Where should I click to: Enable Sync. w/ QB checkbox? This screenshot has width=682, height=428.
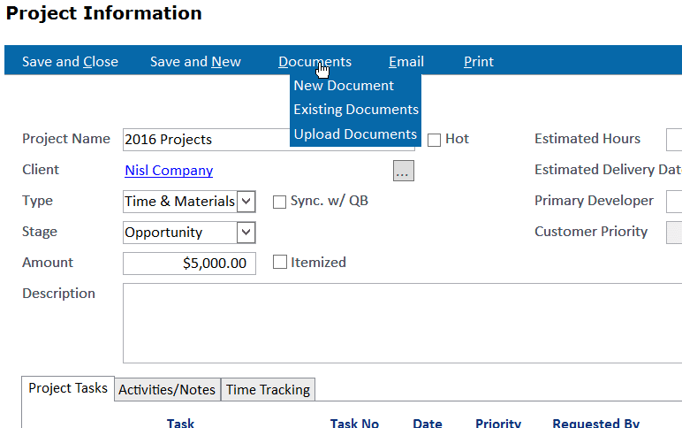pyautogui.click(x=279, y=202)
